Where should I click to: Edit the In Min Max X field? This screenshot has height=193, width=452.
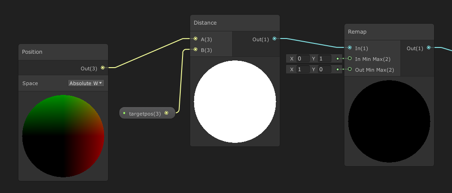point(303,59)
